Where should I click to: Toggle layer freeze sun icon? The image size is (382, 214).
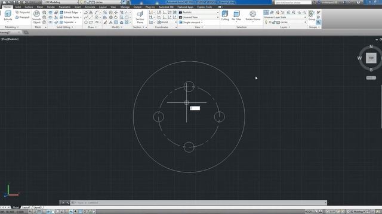pos(270,23)
